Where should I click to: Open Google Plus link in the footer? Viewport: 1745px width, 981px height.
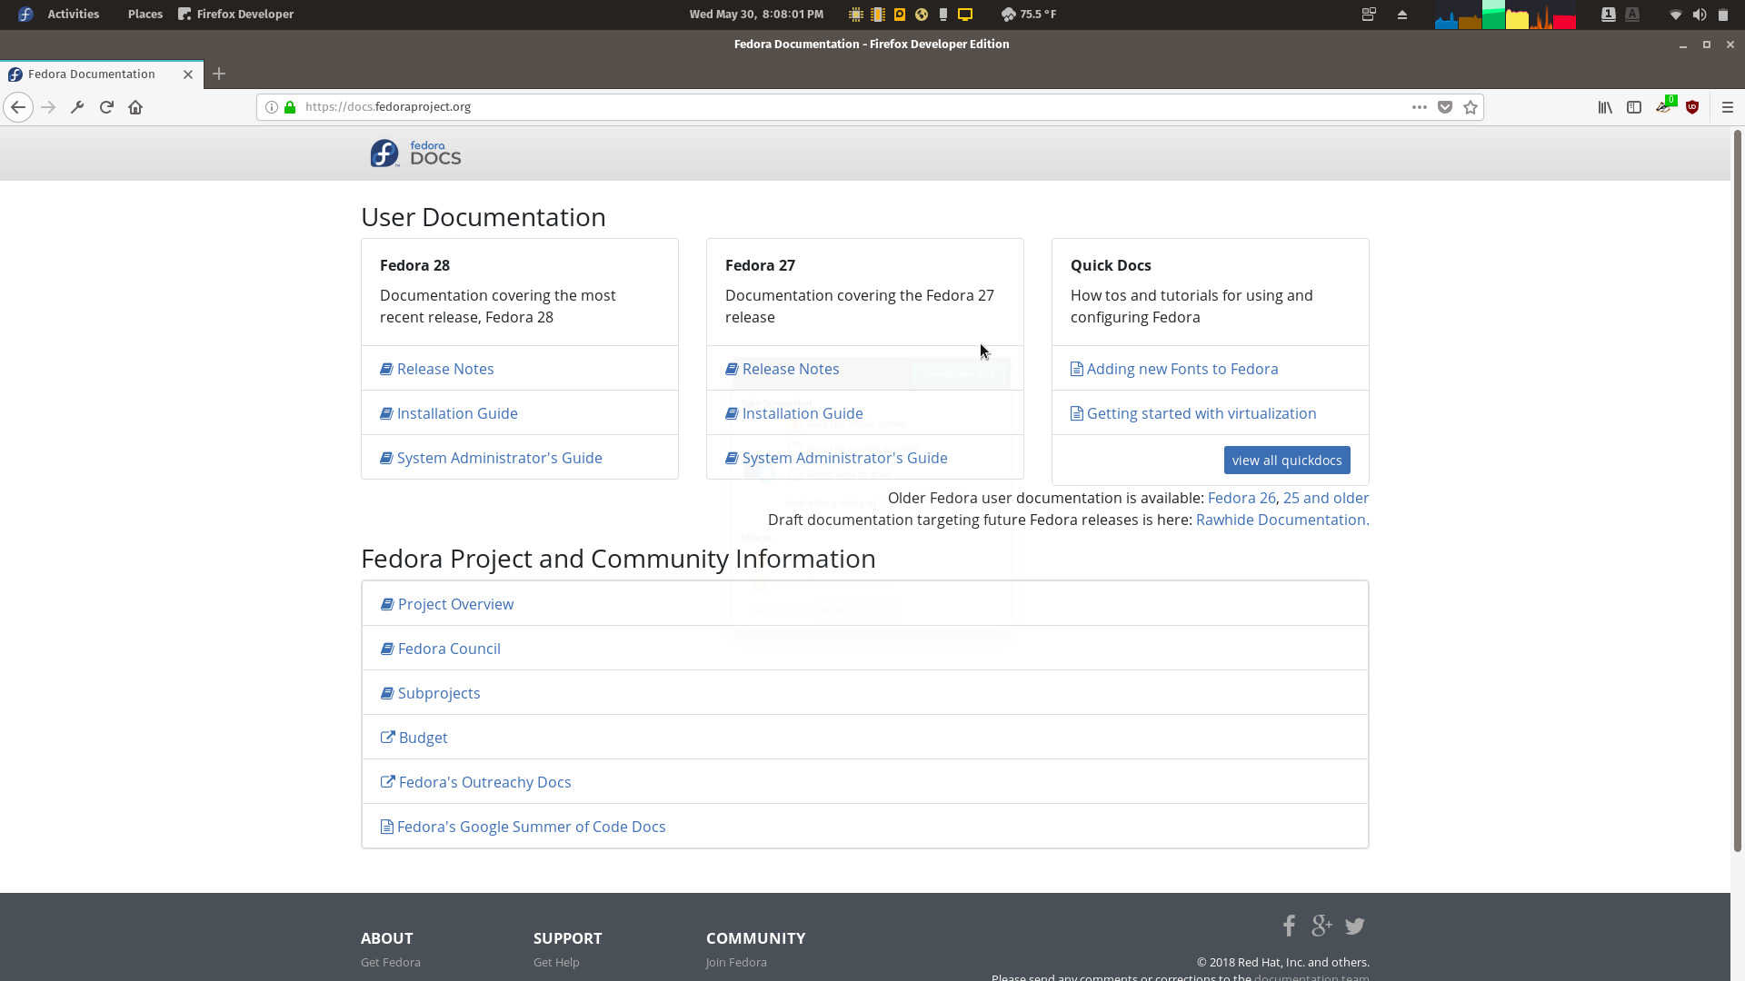pos(1321,926)
